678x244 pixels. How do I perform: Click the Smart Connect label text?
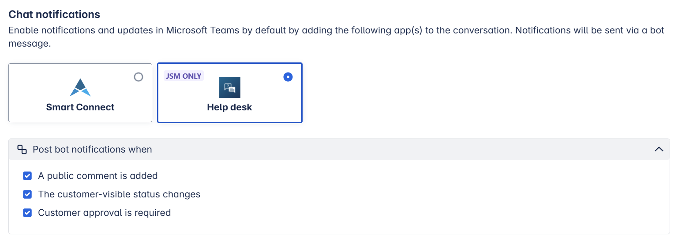tap(80, 107)
